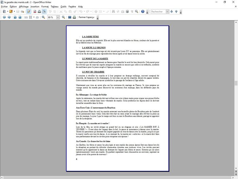Screen dimensions: 238x179
Task: Click the greyed-out Copy icon
Action: point(66,11)
